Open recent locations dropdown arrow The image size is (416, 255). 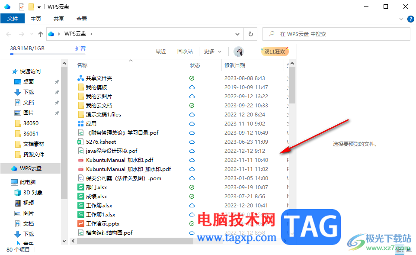pos(32,34)
